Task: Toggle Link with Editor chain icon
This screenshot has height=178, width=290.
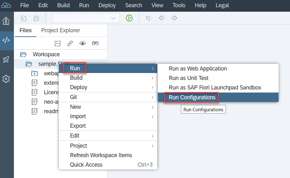Action: 70,43
